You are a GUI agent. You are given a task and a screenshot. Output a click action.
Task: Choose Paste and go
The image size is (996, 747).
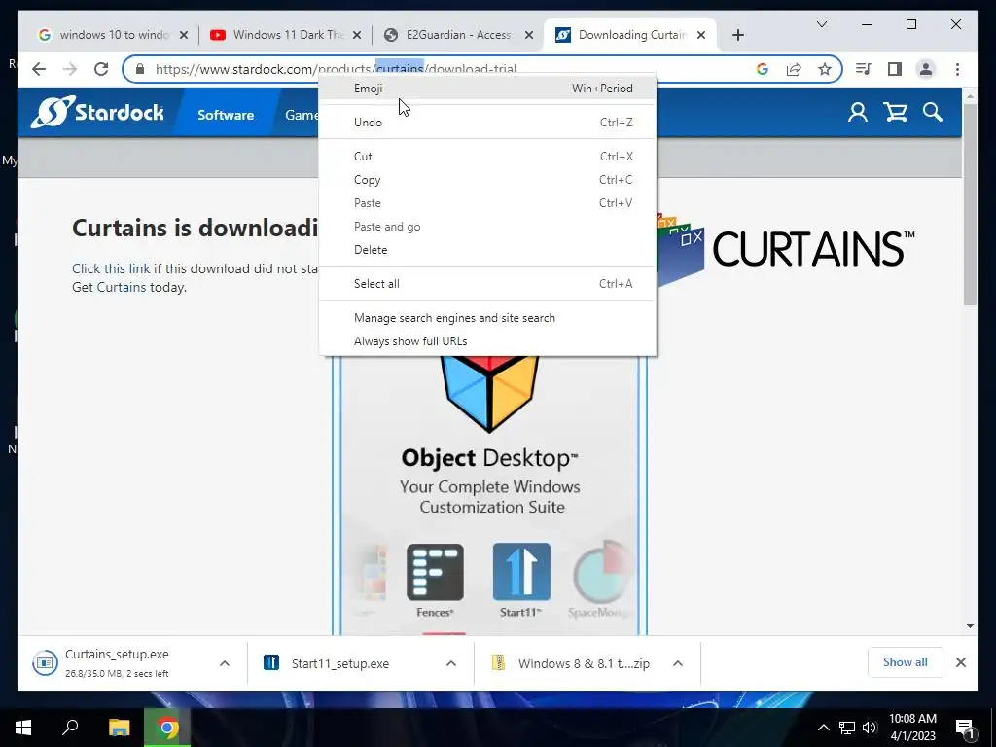coord(487,226)
